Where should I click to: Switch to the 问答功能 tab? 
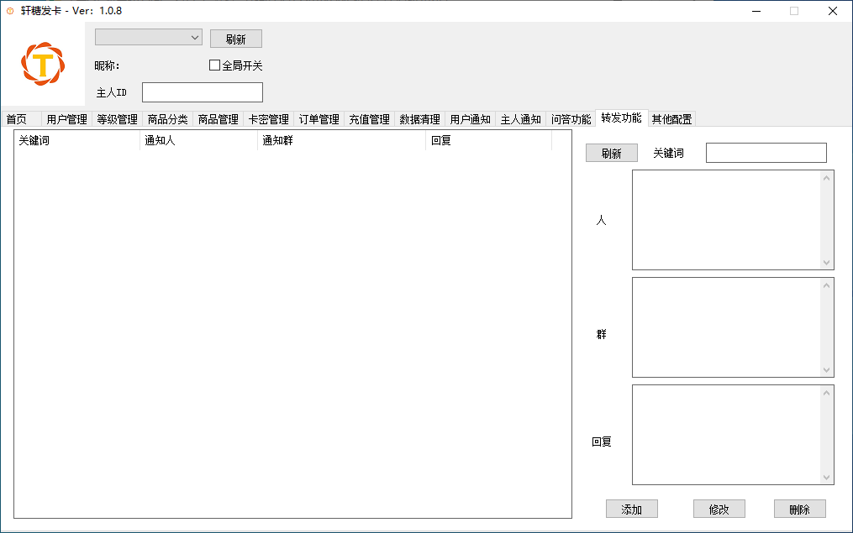coord(571,119)
